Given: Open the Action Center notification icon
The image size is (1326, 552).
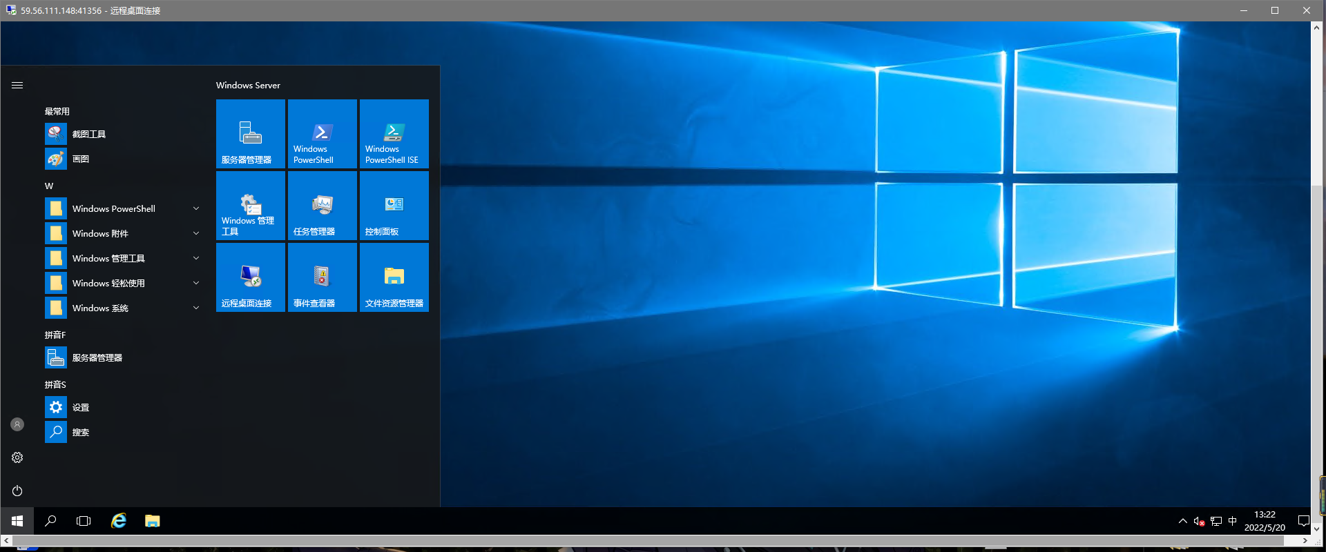Looking at the screenshot, I should [x=1303, y=521].
